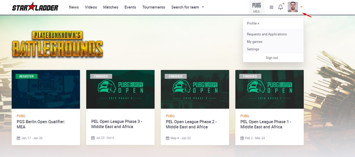Click calendar icon beside Jul 23 - Oct 6
355x157 pixels.
point(93,138)
